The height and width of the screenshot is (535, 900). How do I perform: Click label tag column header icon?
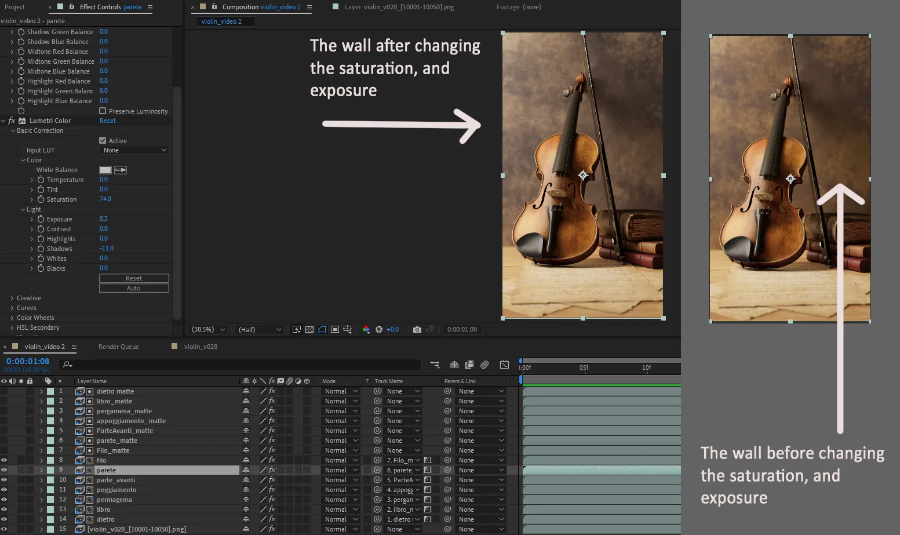pyautogui.click(x=48, y=381)
